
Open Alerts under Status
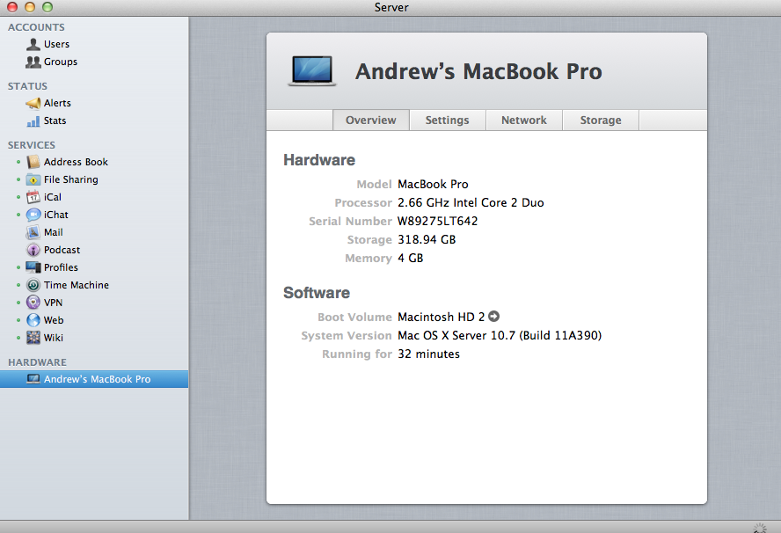click(x=94, y=103)
